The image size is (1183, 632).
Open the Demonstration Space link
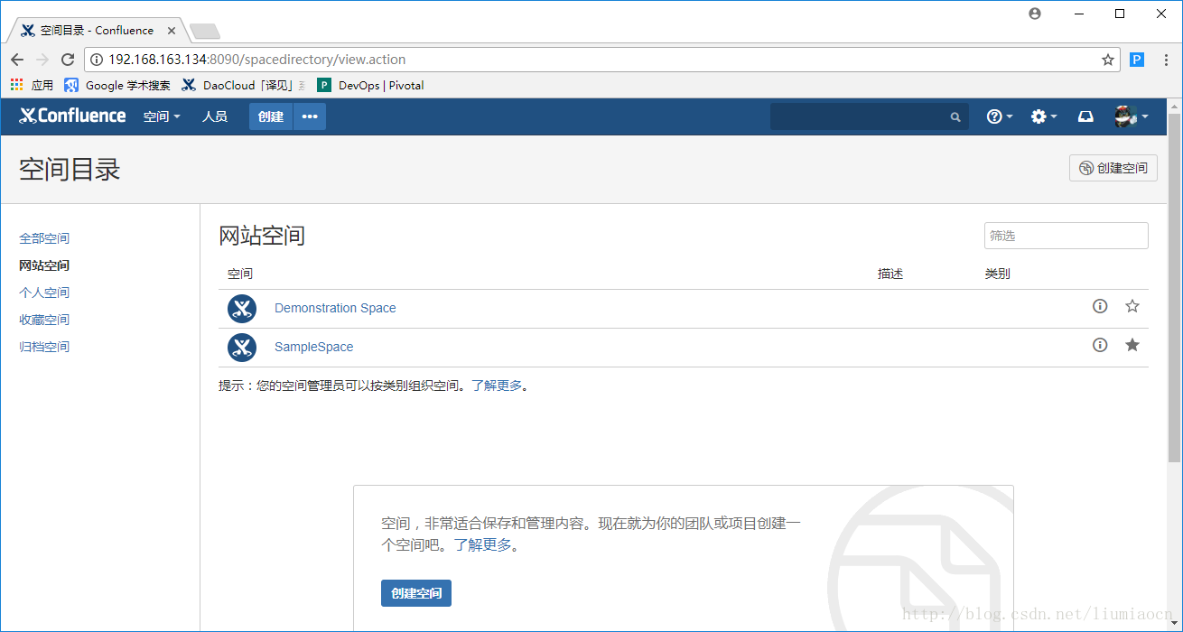(335, 308)
